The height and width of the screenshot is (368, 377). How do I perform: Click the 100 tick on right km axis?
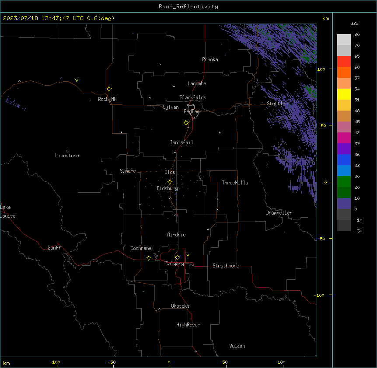click(x=321, y=69)
